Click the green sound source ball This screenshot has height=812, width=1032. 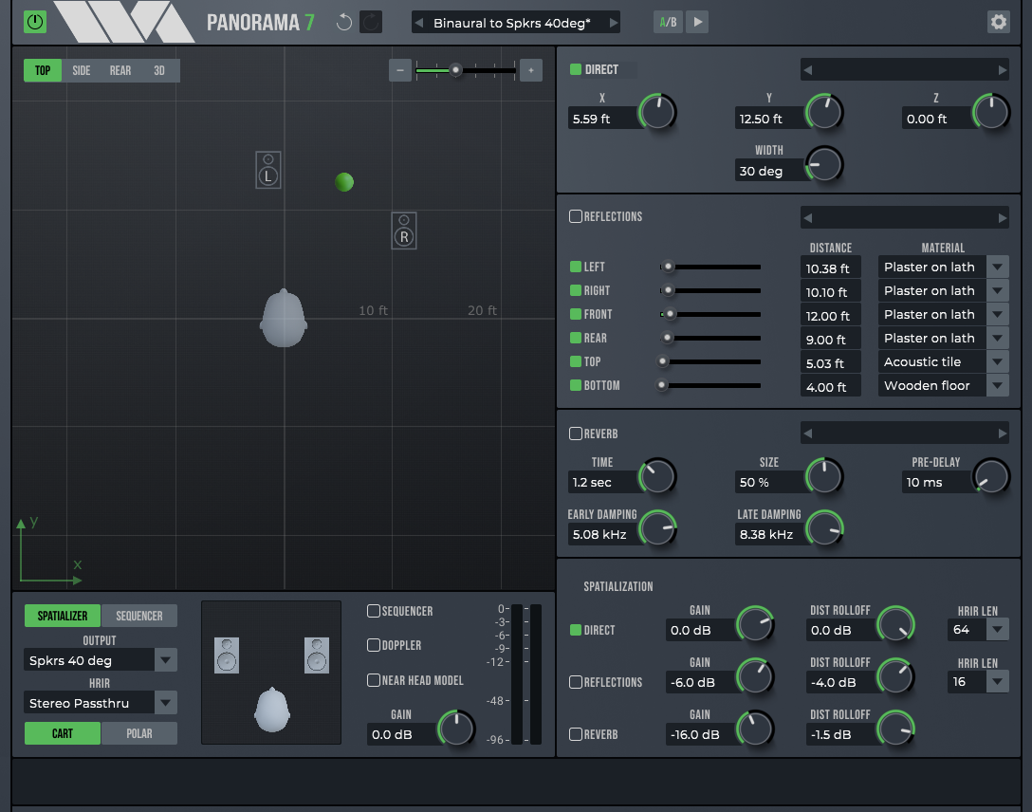point(344,181)
